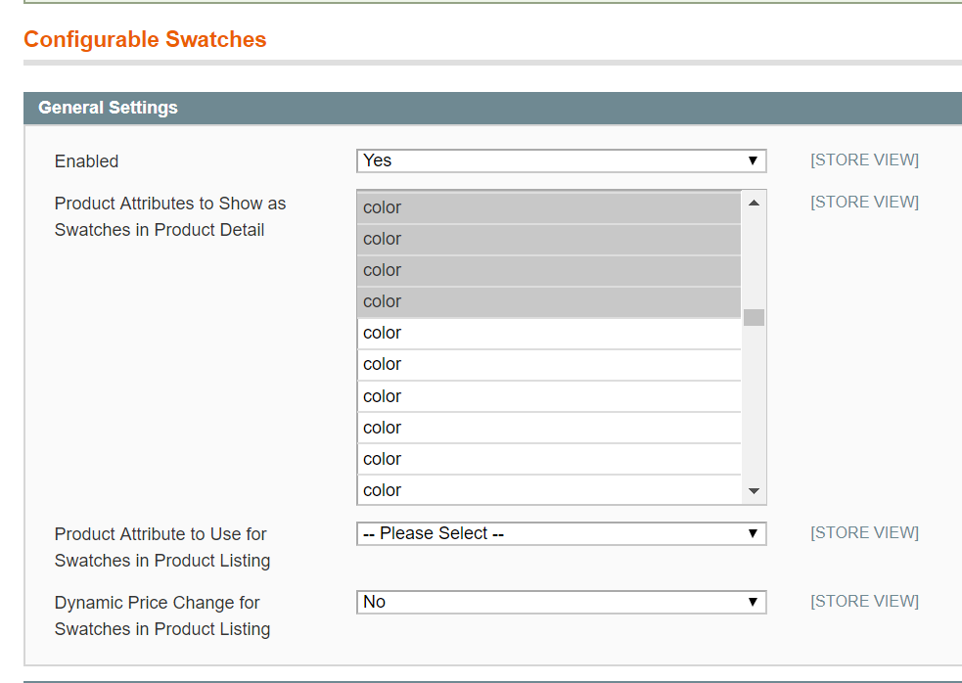Viewport: 962px width, 683px height.
Task: Click the attribute list scrollbar thumb
Action: tap(754, 317)
